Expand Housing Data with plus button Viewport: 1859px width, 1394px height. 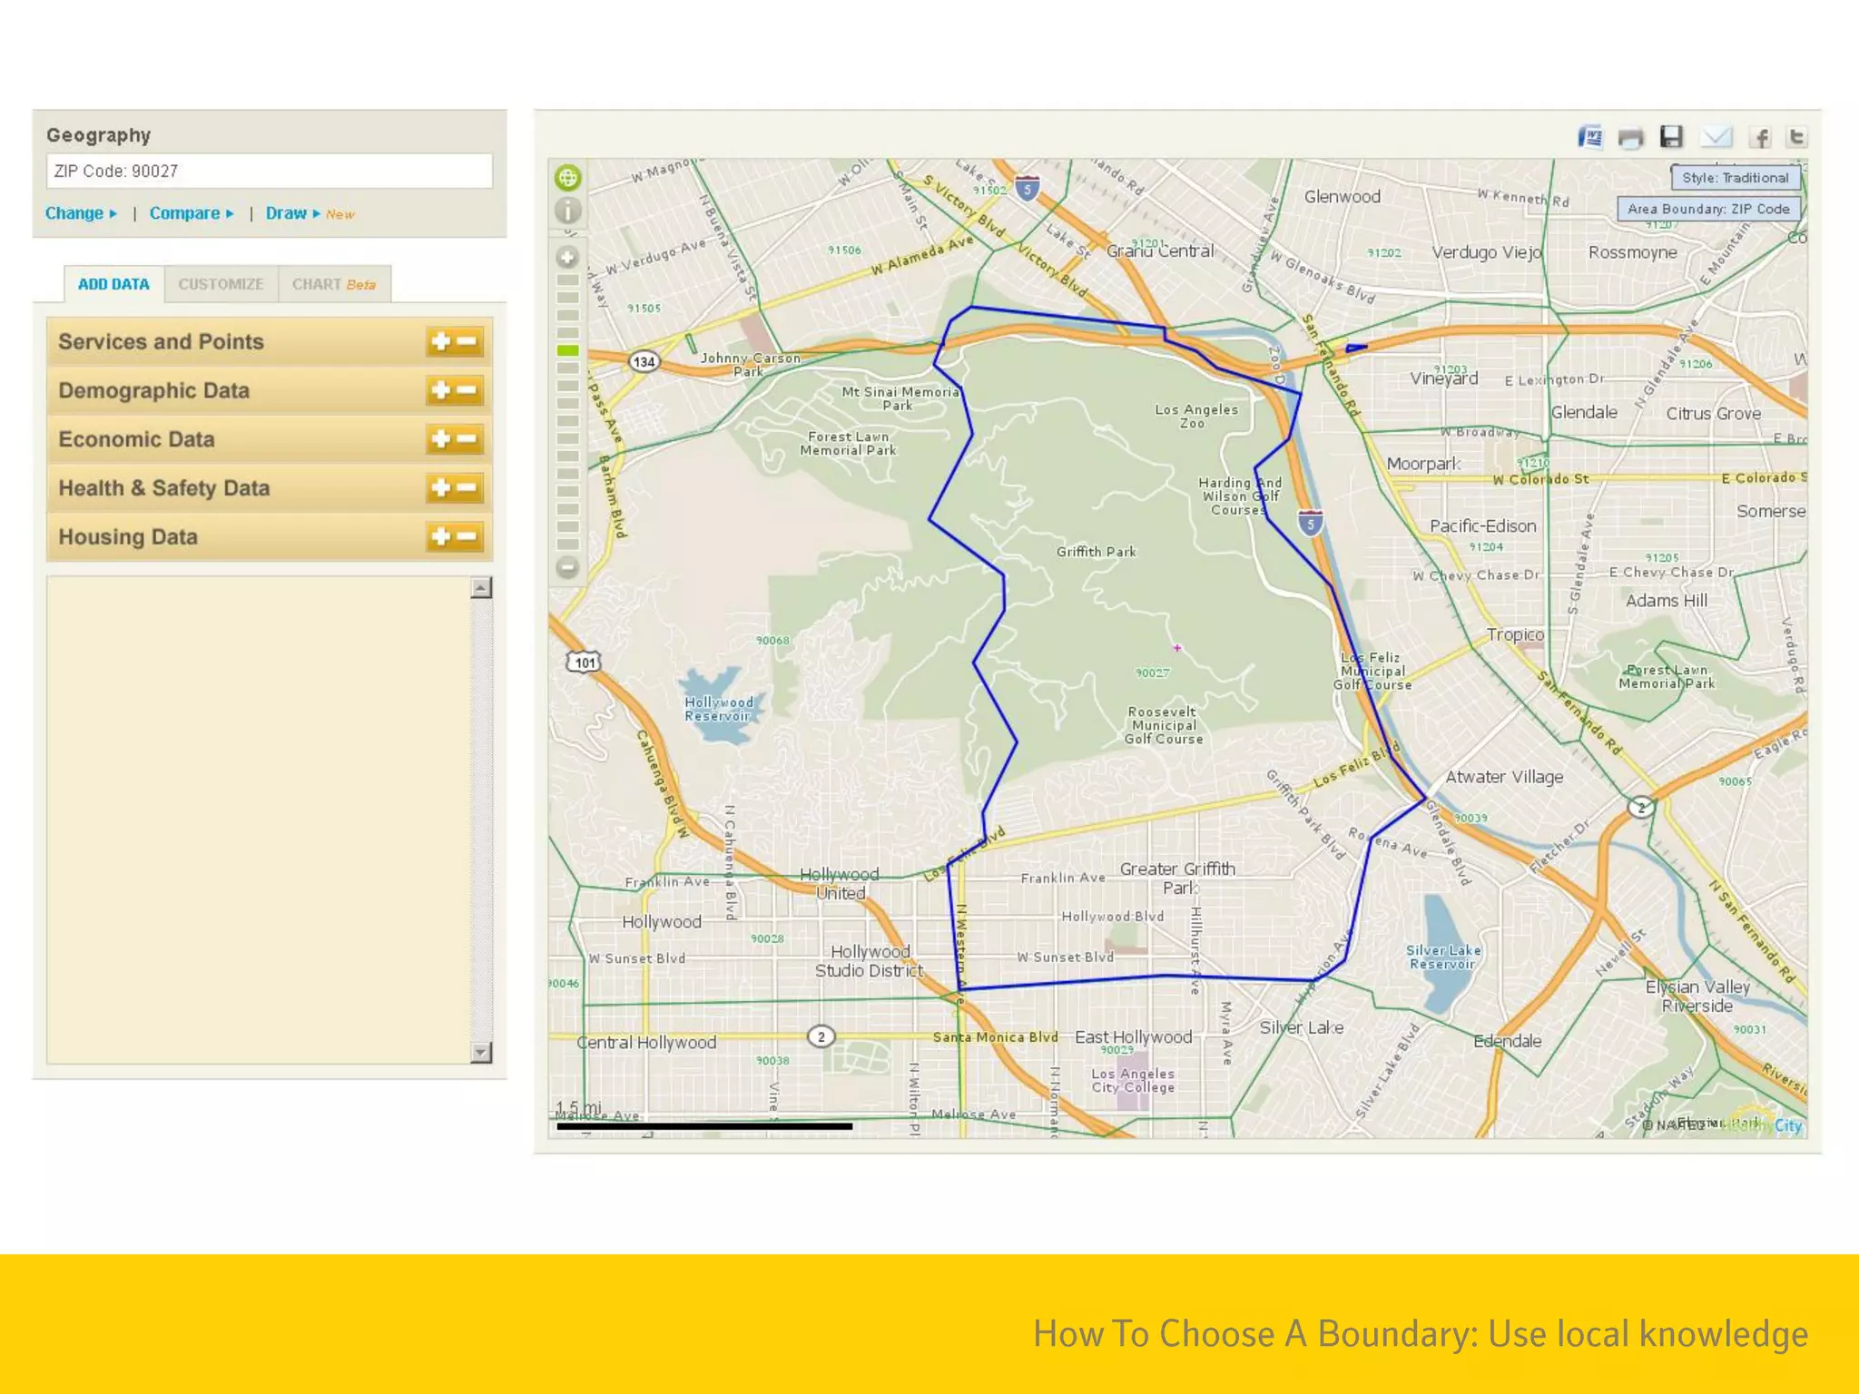(x=441, y=537)
